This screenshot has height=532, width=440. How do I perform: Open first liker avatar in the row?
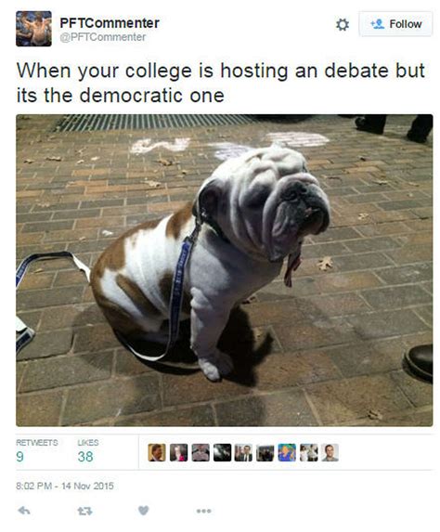(x=157, y=452)
